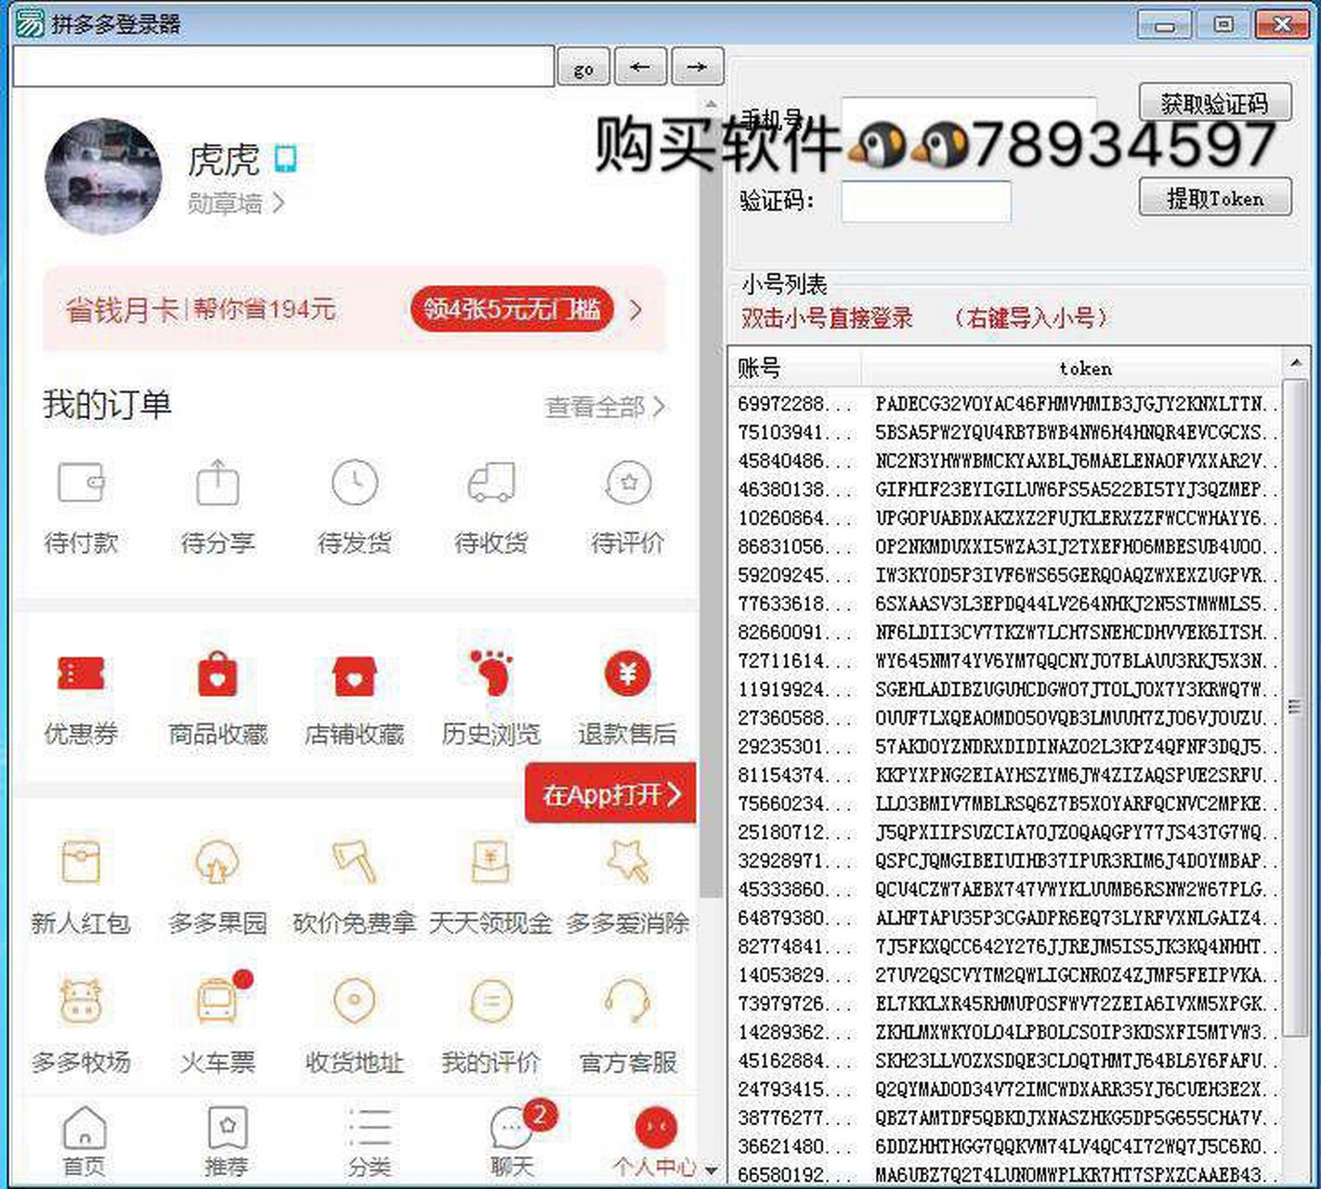This screenshot has width=1321, height=1189.
Task: Open the 待发货 awaiting shipment clock icon
Action: coord(355,483)
